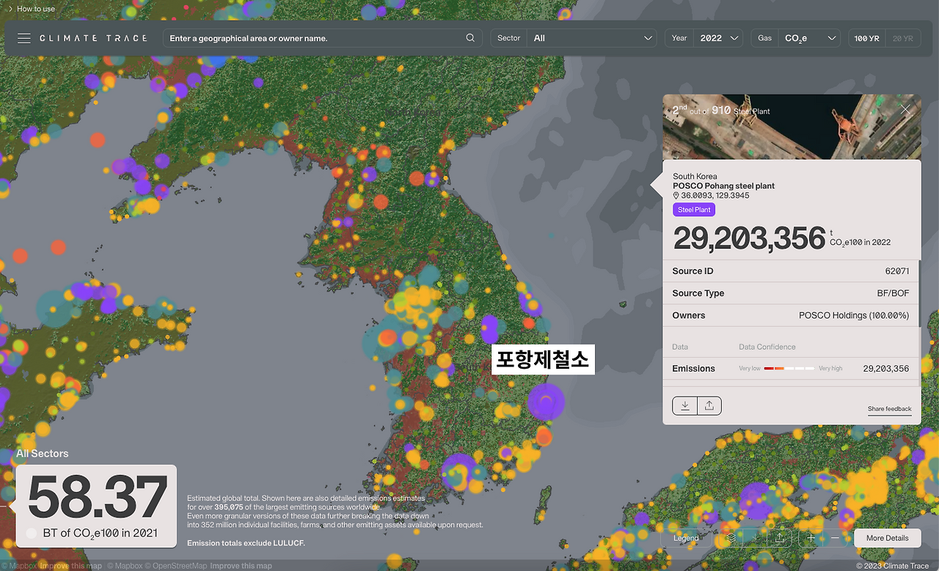Click the More Details button

coord(887,537)
